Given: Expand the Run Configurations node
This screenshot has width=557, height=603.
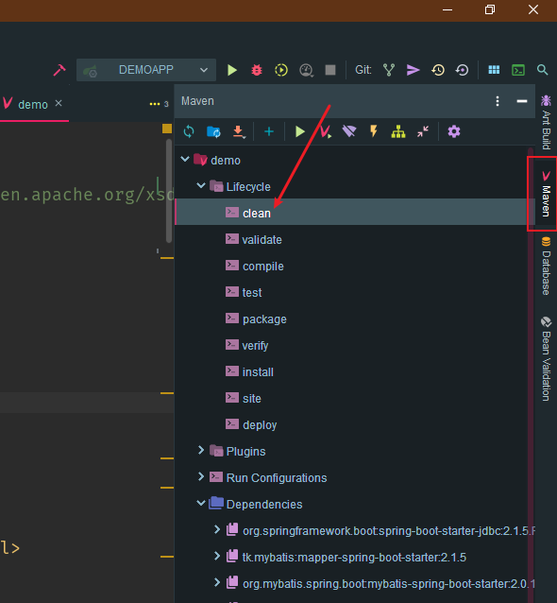Looking at the screenshot, I should [200, 477].
